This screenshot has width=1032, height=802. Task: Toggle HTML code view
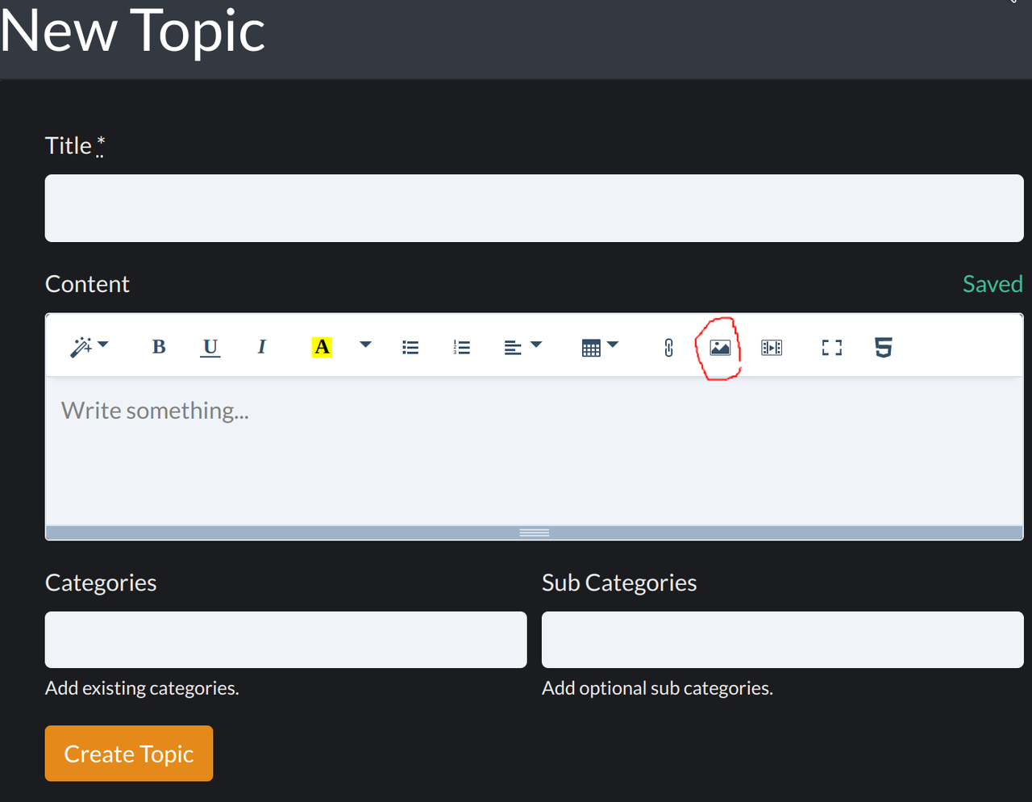(884, 348)
